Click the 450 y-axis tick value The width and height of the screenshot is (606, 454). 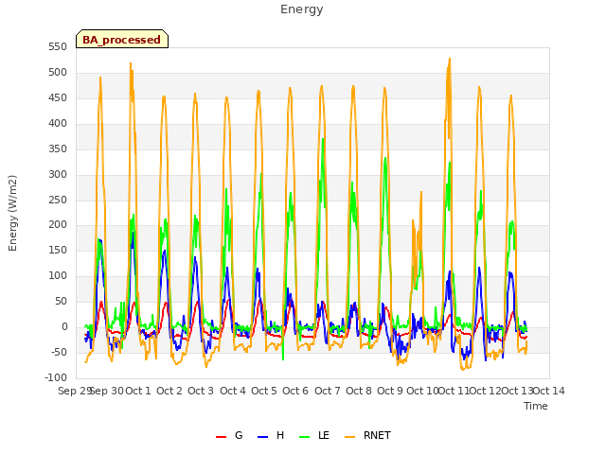(58, 98)
